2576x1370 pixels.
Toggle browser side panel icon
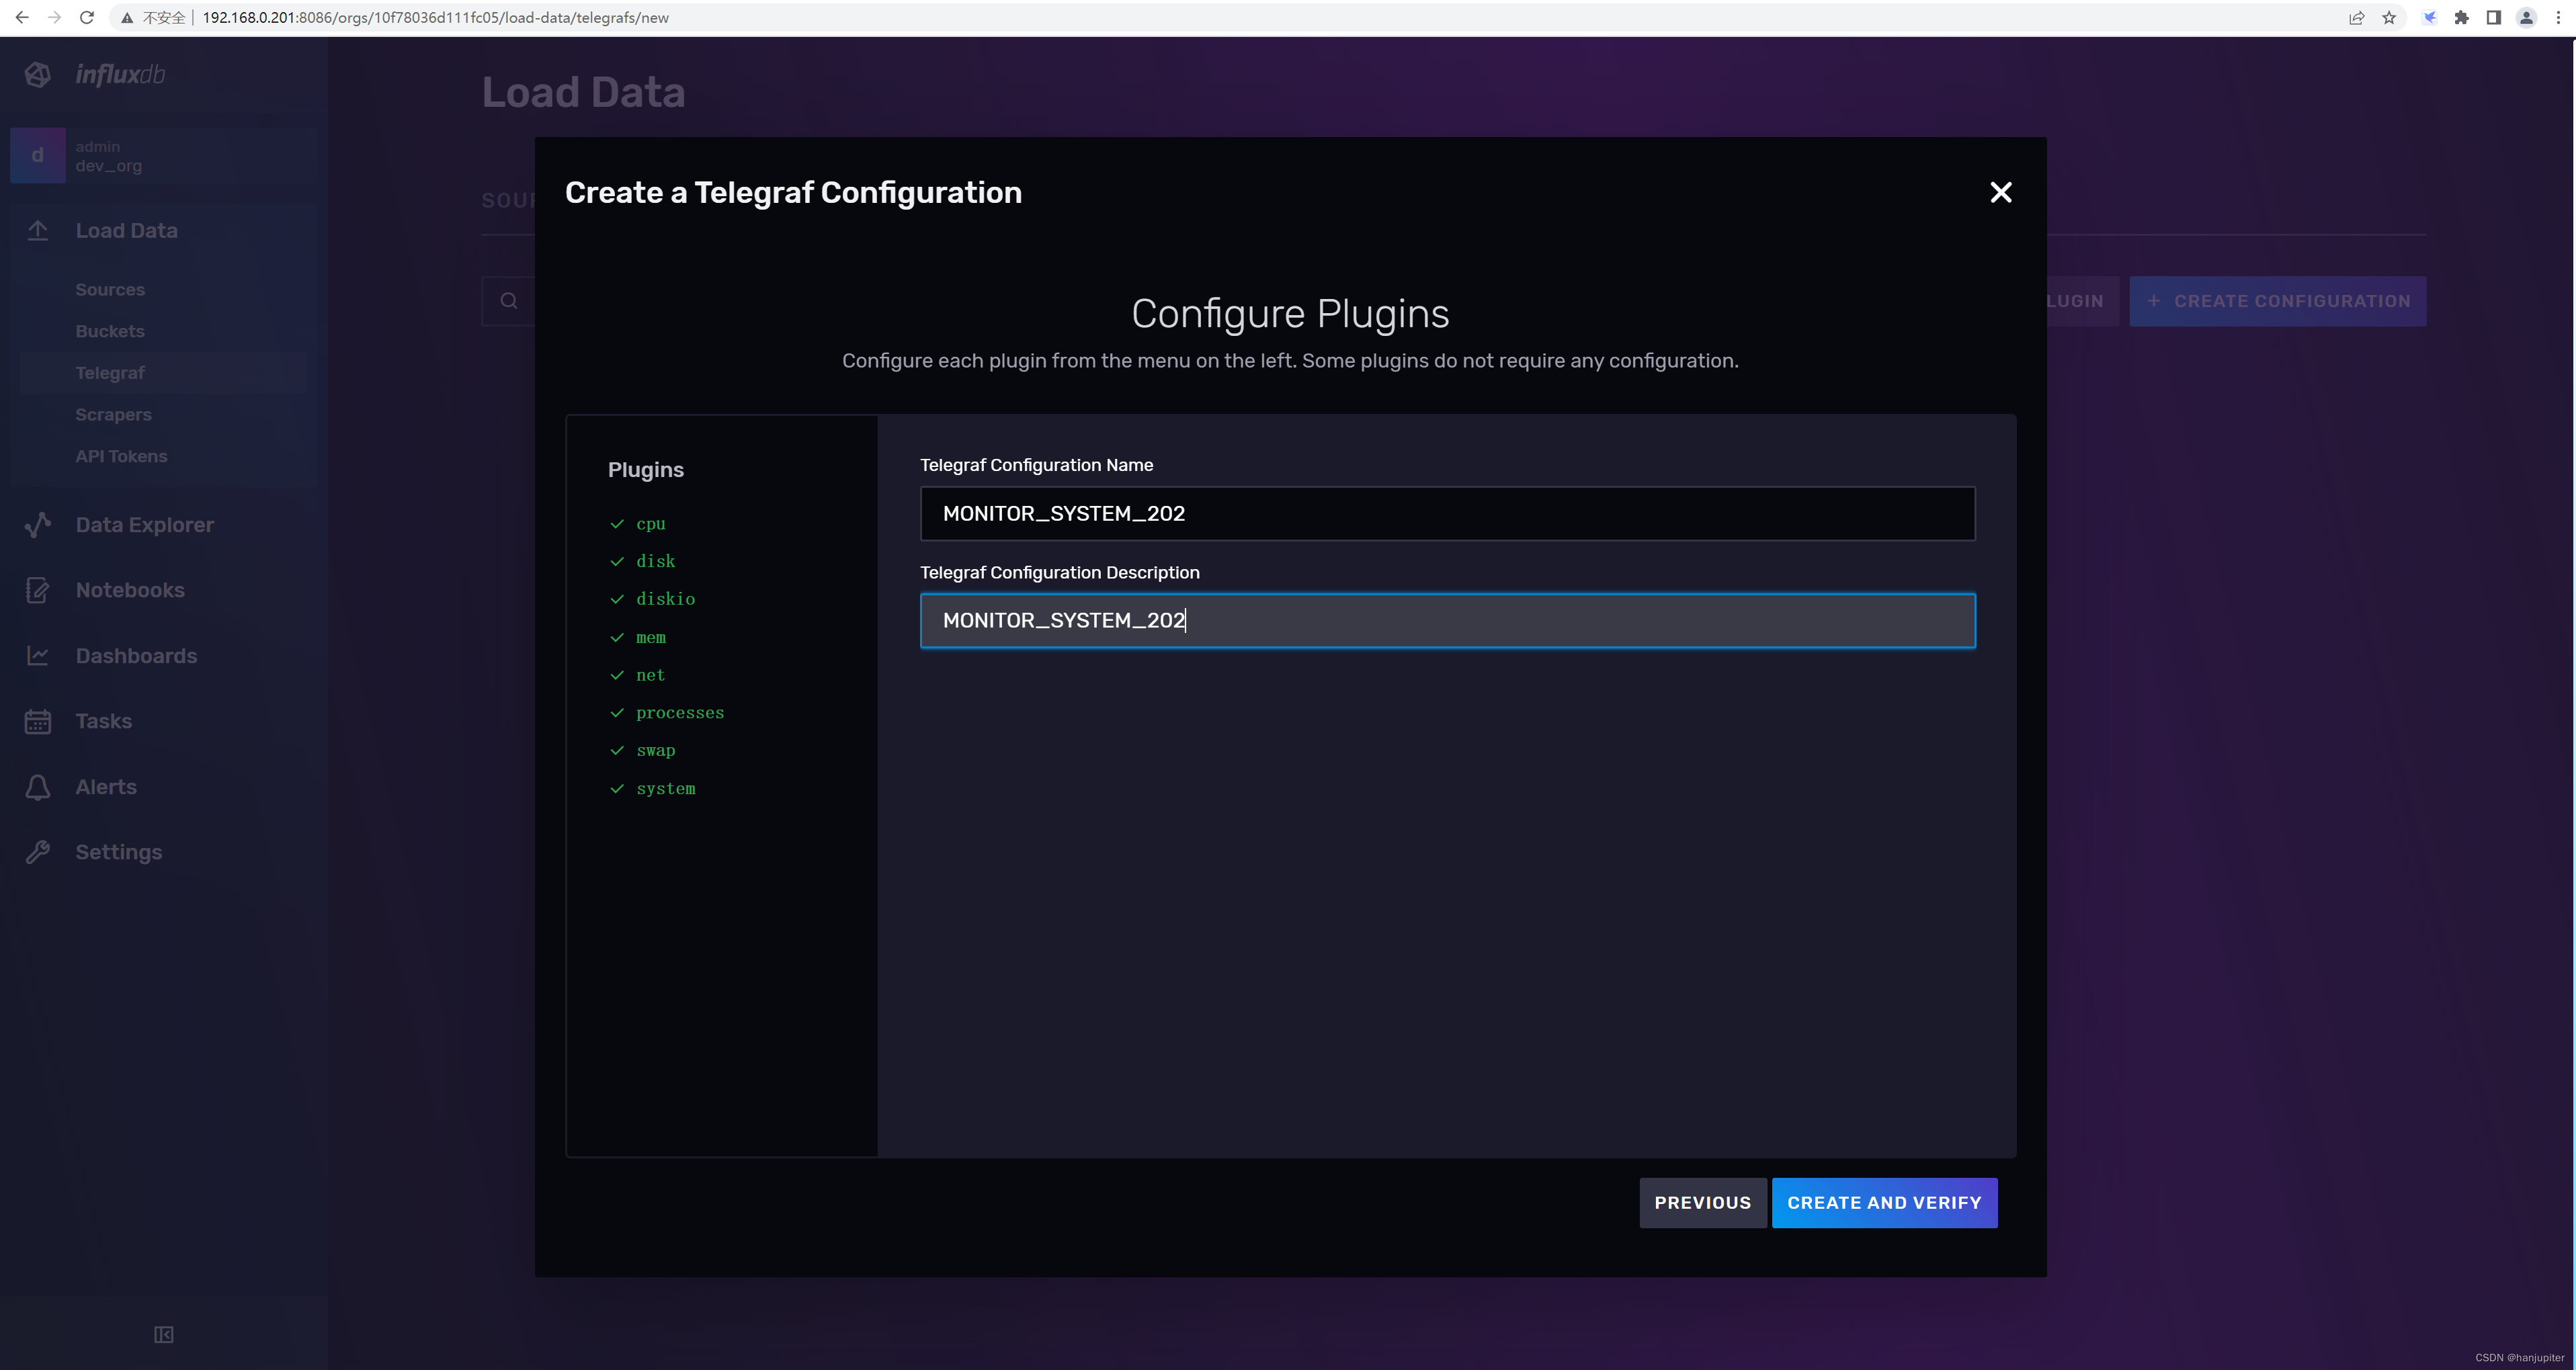click(x=2494, y=17)
